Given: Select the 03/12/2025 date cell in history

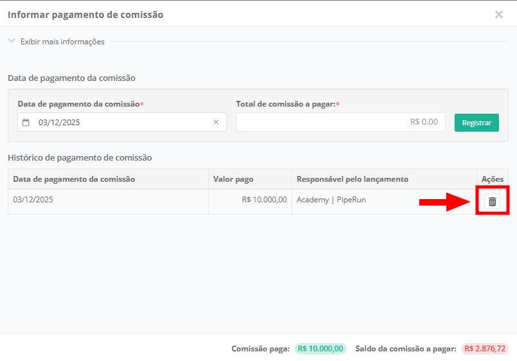Looking at the screenshot, I should [33, 200].
